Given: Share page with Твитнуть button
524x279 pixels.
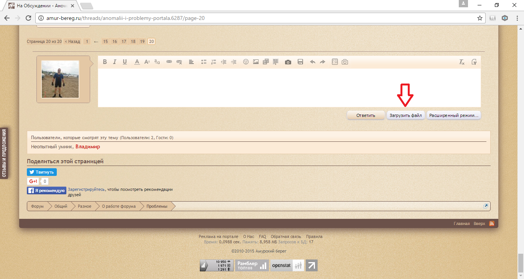Looking at the screenshot, I should [42, 172].
